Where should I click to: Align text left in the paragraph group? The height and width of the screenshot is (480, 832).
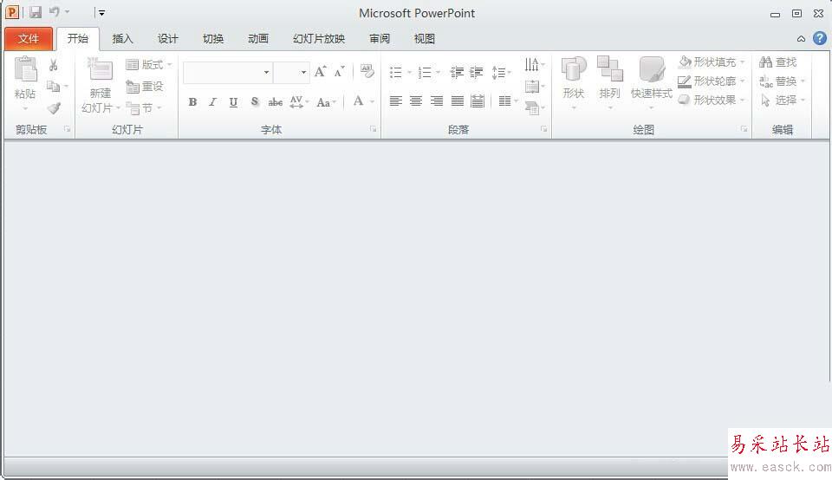click(x=396, y=101)
